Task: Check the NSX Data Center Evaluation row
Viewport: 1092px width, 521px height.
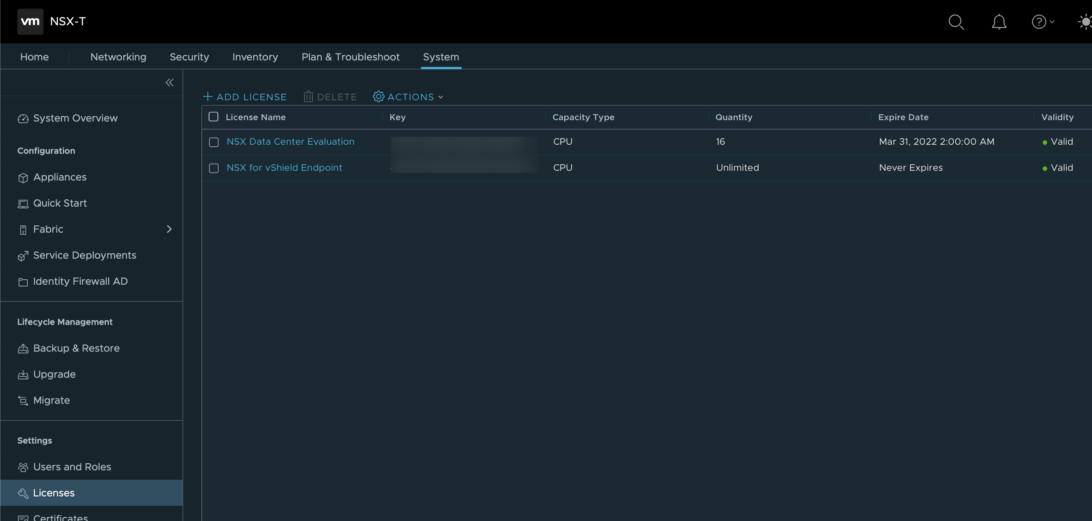Action: (214, 142)
